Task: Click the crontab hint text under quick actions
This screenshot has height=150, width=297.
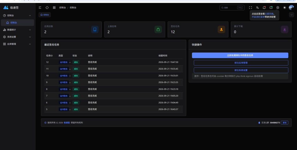Action: 229,76
